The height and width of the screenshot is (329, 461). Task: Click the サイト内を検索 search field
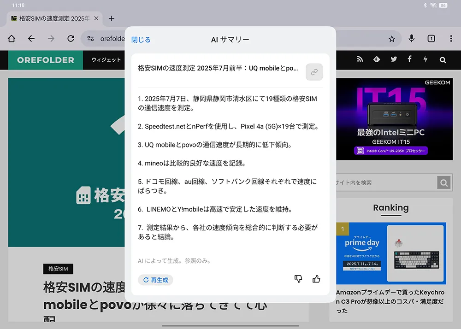click(x=386, y=183)
